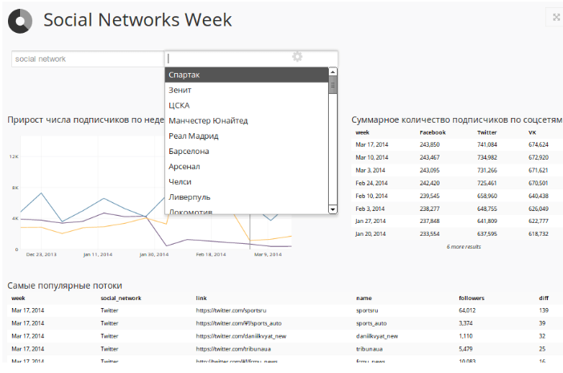Select Барселона option

pyautogui.click(x=246, y=152)
